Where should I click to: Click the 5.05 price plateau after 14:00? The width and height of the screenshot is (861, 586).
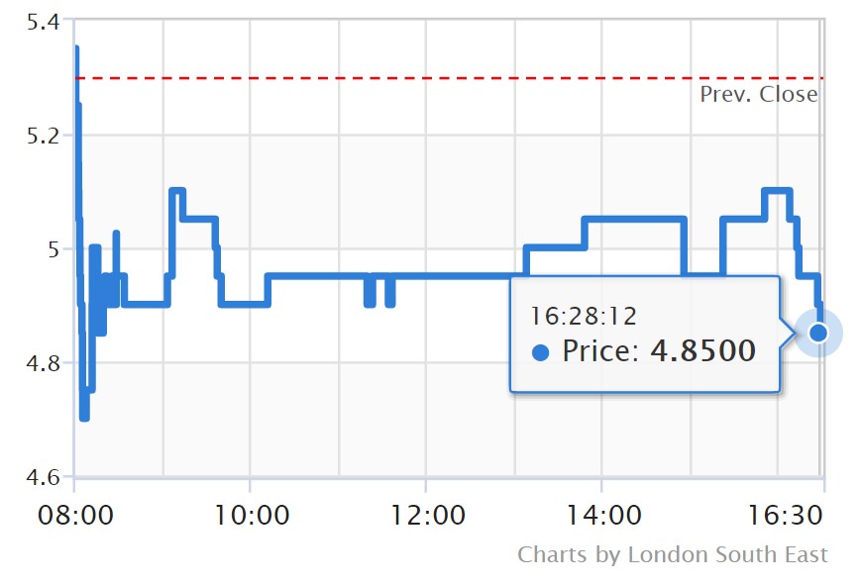pyautogui.click(x=634, y=219)
